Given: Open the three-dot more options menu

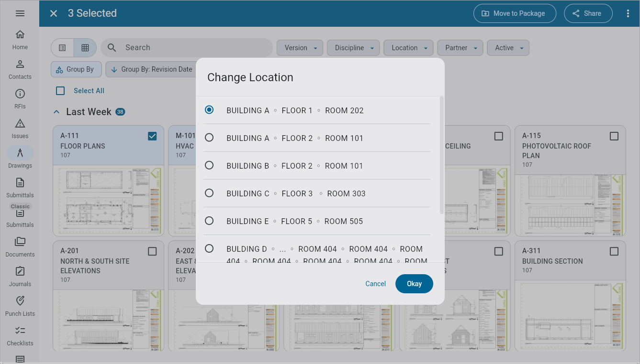Looking at the screenshot, I should tap(628, 13).
